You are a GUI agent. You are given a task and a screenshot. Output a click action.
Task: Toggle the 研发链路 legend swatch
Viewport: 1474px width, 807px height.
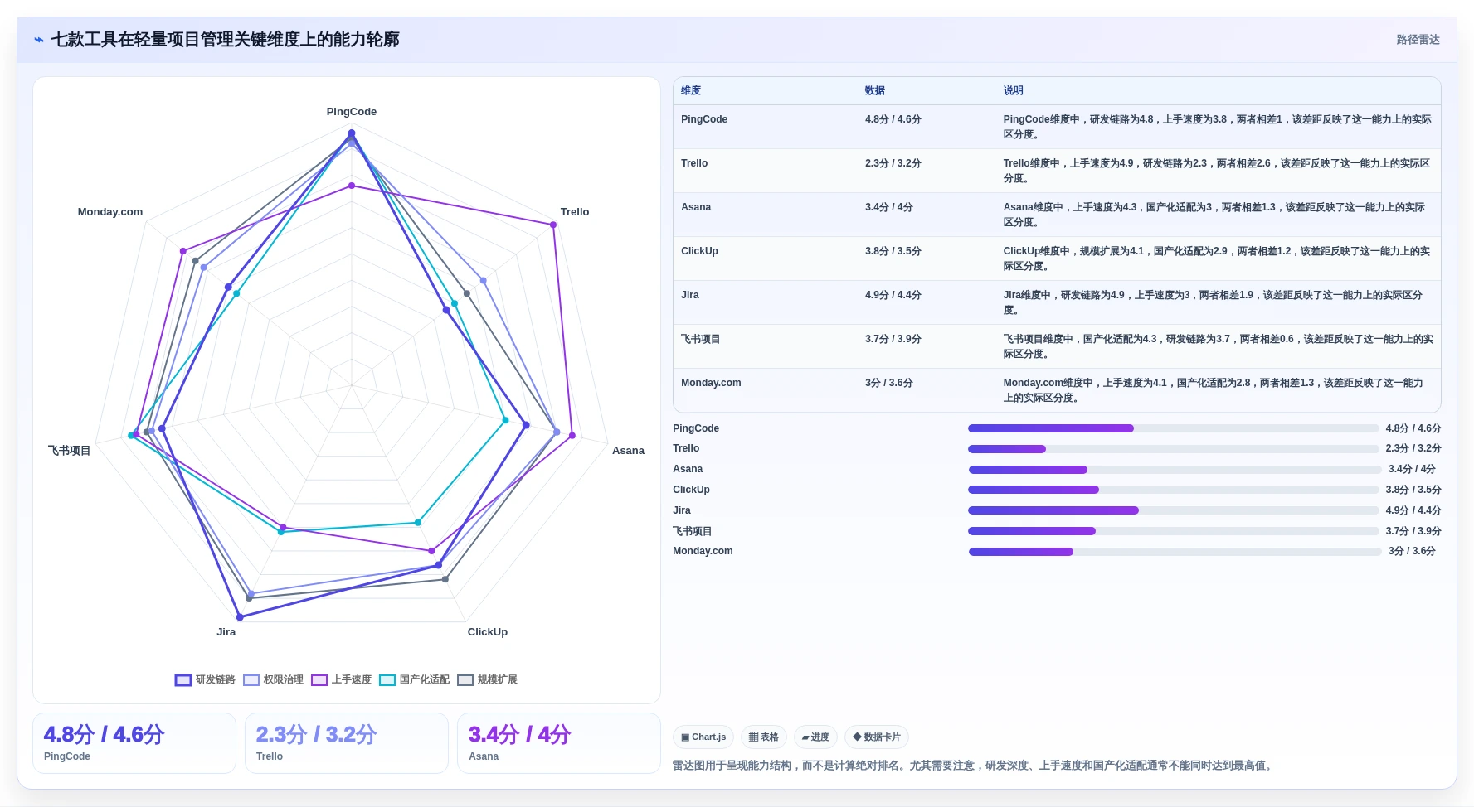pos(183,680)
